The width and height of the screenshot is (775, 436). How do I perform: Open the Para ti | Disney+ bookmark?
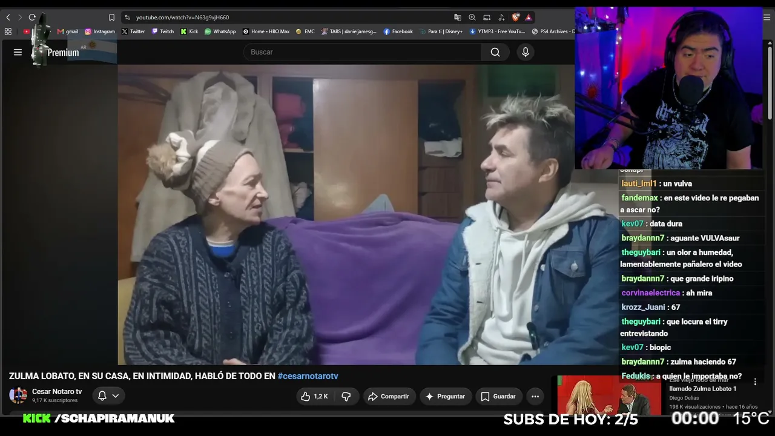441,31
